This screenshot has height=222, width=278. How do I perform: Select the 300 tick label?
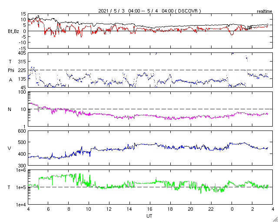point(22,166)
